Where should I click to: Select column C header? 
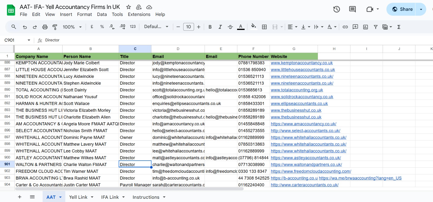tap(135, 49)
